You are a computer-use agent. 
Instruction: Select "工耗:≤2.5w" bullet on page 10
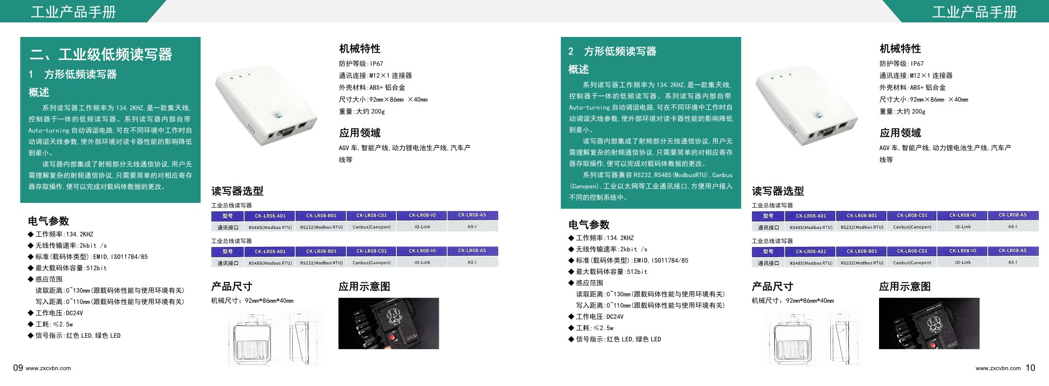click(x=591, y=328)
